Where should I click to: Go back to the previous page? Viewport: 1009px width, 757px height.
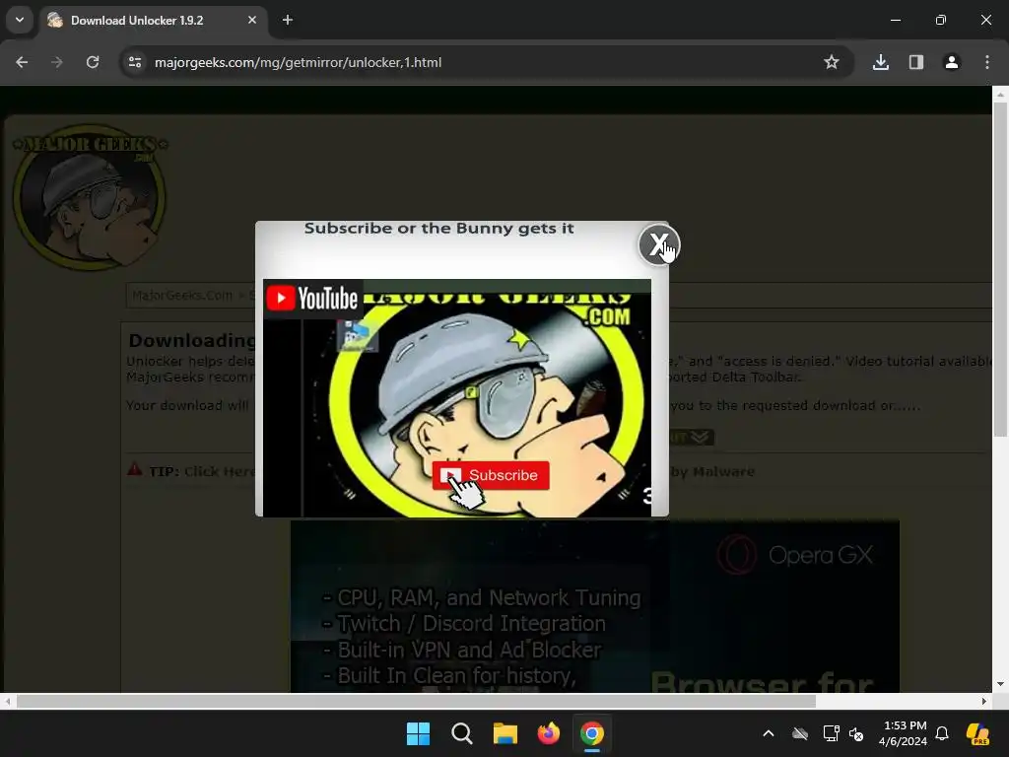click(x=22, y=62)
